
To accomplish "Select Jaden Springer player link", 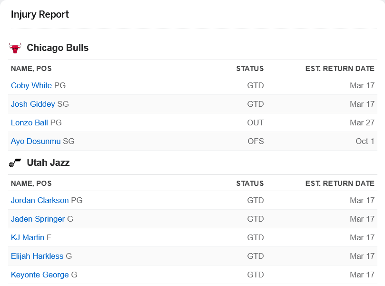I will (38, 219).
